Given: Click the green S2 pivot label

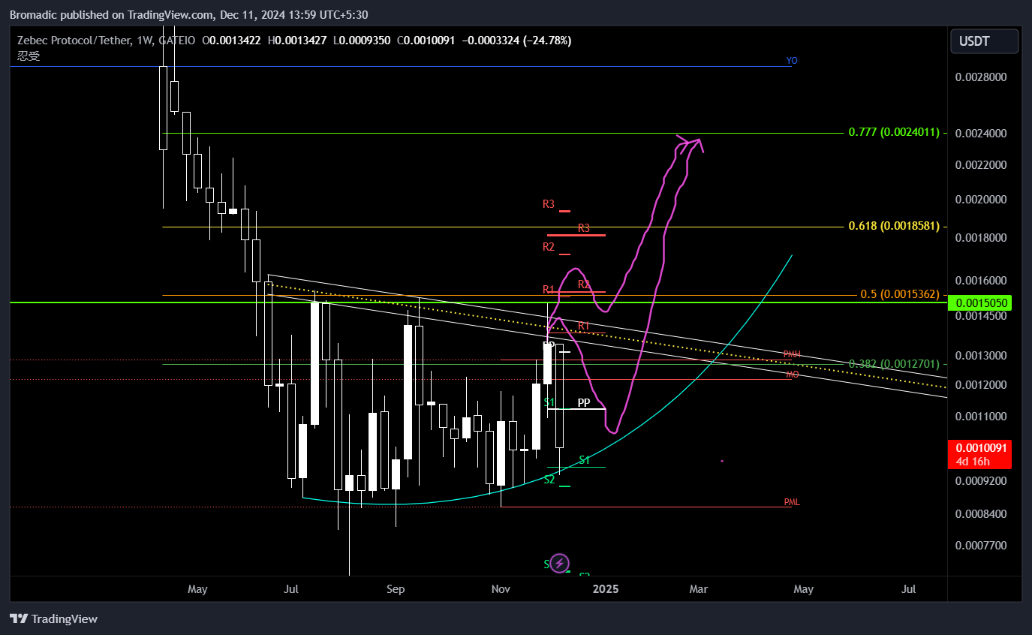Looking at the screenshot, I should (x=549, y=479).
